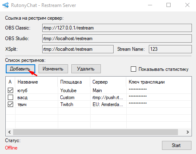Click the Изменить button
Viewport: 196px width, 154px height.
pyautogui.click(x=53, y=69)
